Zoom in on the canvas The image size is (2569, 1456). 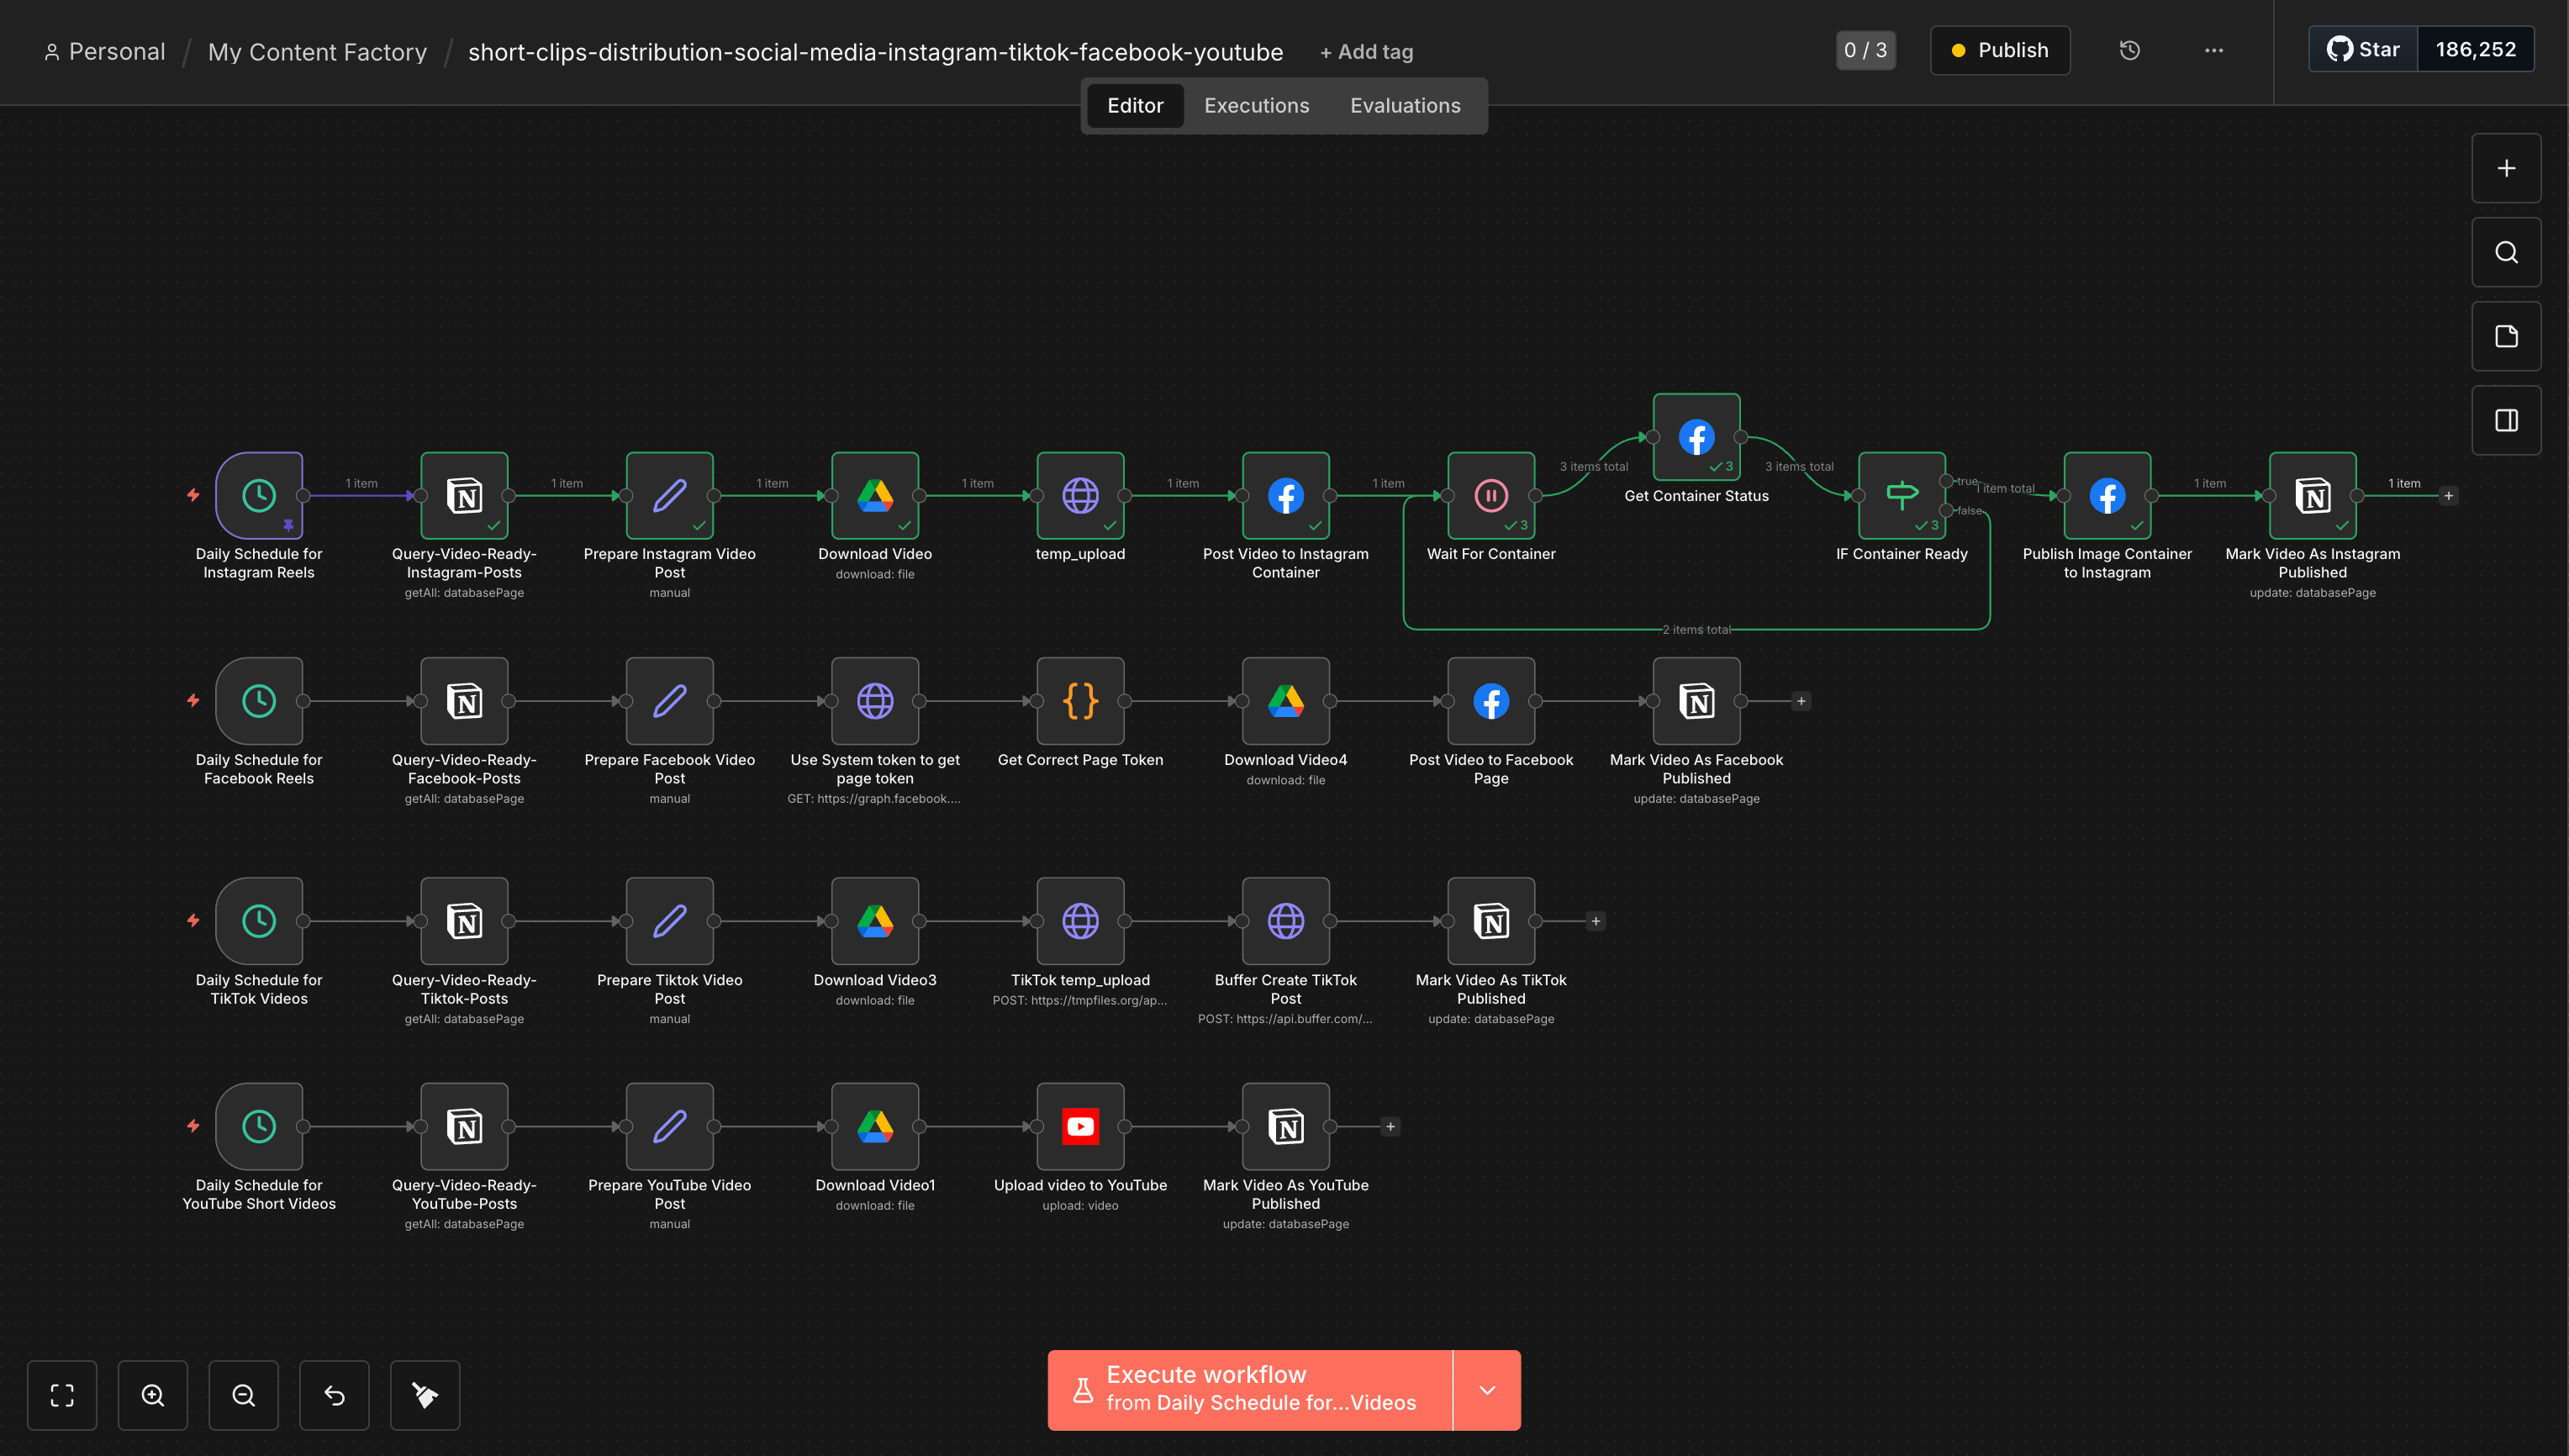(153, 1395)
